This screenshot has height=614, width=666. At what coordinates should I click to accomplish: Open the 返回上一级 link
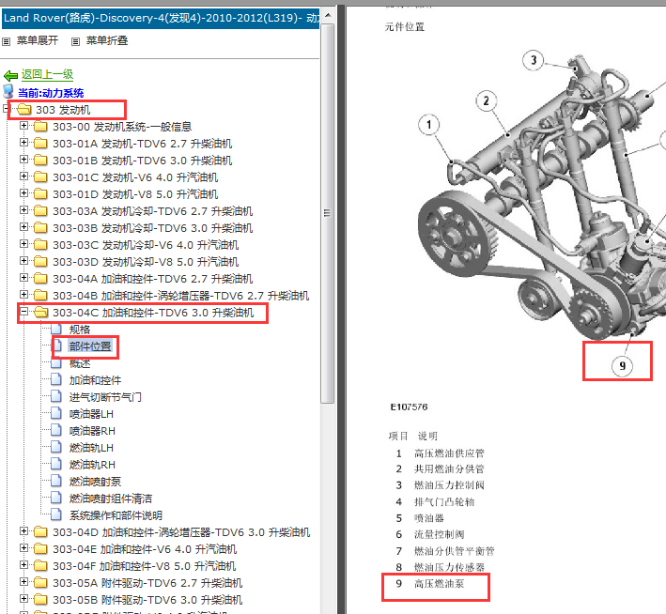(x=47, y=74)
